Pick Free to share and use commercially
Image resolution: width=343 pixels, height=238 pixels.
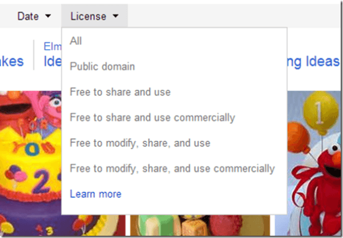pos(152,118)
